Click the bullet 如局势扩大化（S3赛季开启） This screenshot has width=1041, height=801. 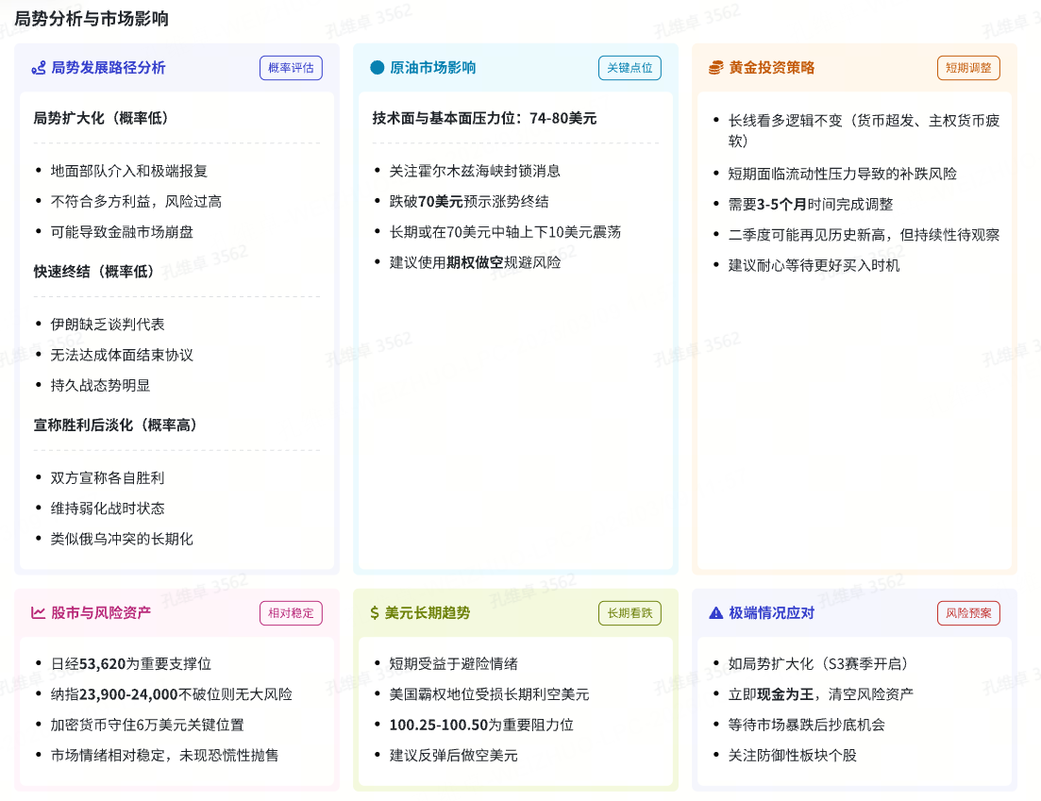pos(818,663)
